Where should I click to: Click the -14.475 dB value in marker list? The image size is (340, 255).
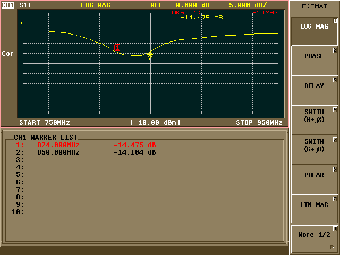tap(135, 145)
